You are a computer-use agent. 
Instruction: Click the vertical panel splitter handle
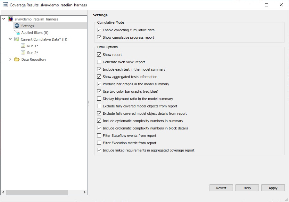click(x=89, y=103)
